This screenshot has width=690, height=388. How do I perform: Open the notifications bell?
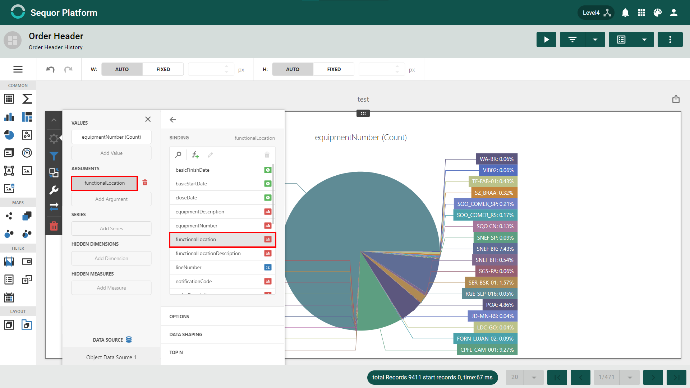[x=625, y=13]
